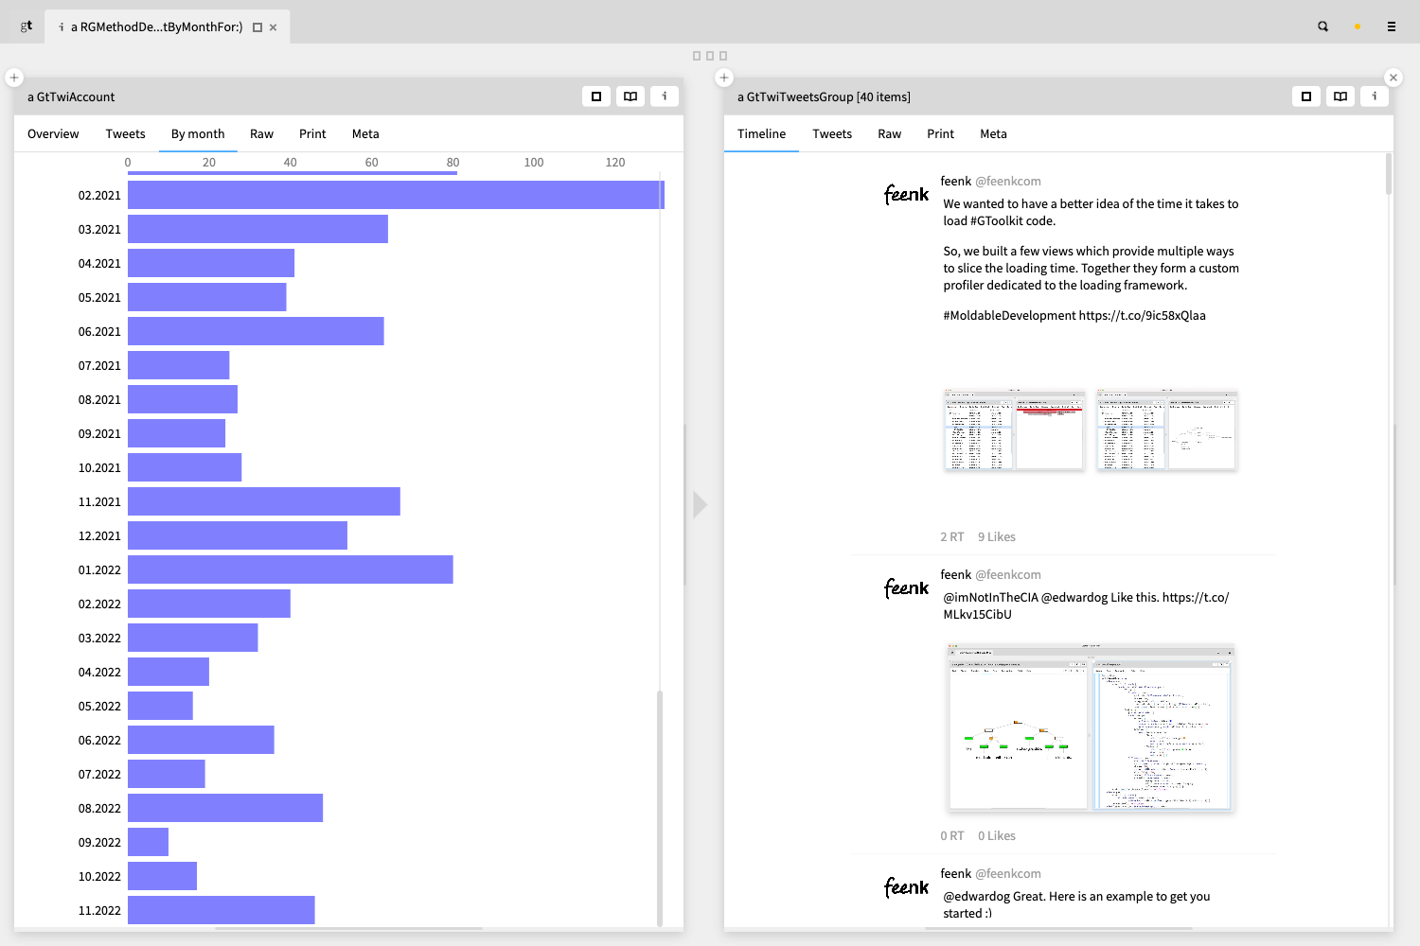The image size is (1420, 946).
Task: Select the Timeline tab
Action: [x=761, y=134]
